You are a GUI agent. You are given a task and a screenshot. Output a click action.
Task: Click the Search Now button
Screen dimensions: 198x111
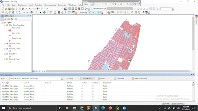pyautogui.click(x=88, y=79)
